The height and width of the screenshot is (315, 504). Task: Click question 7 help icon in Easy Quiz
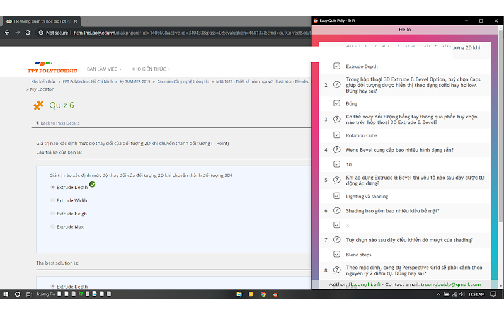click(x=336, y=240)
